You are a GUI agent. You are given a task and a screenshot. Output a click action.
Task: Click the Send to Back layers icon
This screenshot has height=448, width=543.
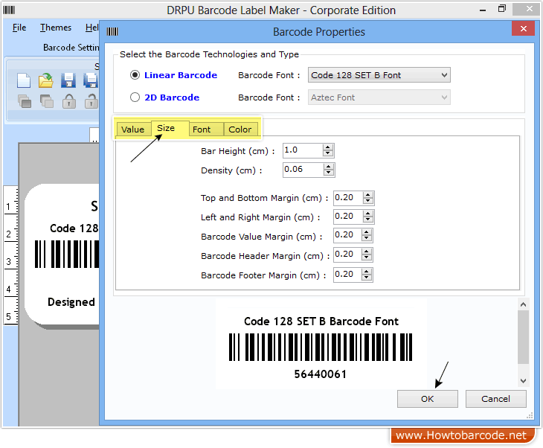46,101
